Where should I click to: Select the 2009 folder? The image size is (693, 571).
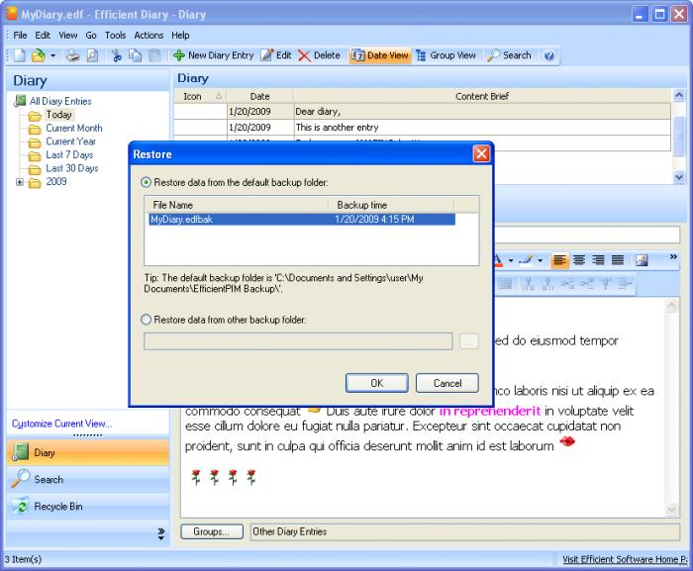[x=56, y=182]
